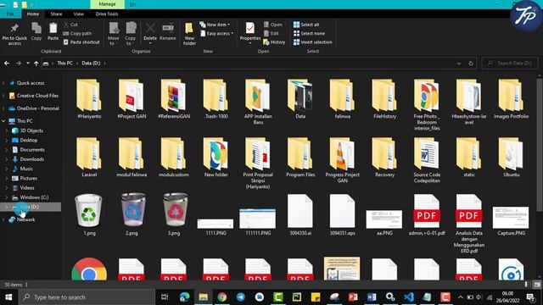Click the Refresh button in address bar
The height and width of the screenshot is (305, 543).
[471, 64]
